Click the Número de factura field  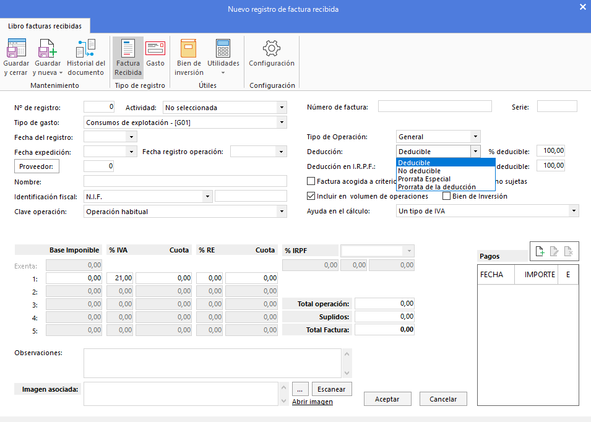click(435, 106)
